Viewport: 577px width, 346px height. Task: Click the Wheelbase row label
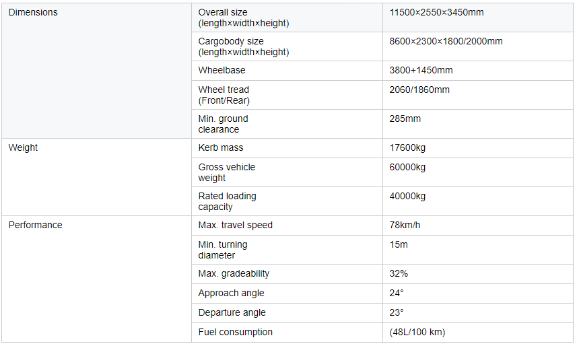[222, 70]
